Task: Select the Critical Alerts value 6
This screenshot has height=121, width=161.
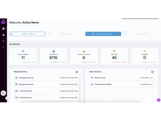Action: 84,58
